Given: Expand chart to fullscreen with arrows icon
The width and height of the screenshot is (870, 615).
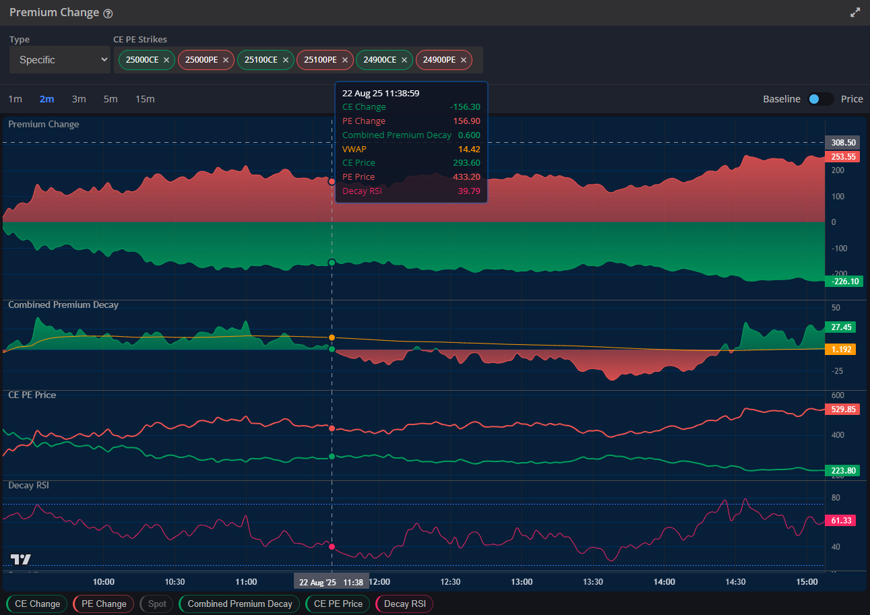Looking at the screenshot, I should tap(855, 12).
